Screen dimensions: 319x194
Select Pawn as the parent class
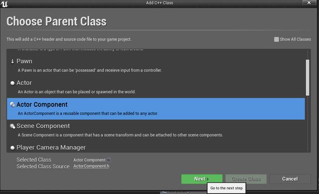tap(156, 65)
